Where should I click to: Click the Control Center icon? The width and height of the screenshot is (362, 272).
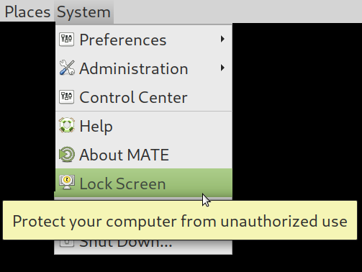click(x=67, y=96)
